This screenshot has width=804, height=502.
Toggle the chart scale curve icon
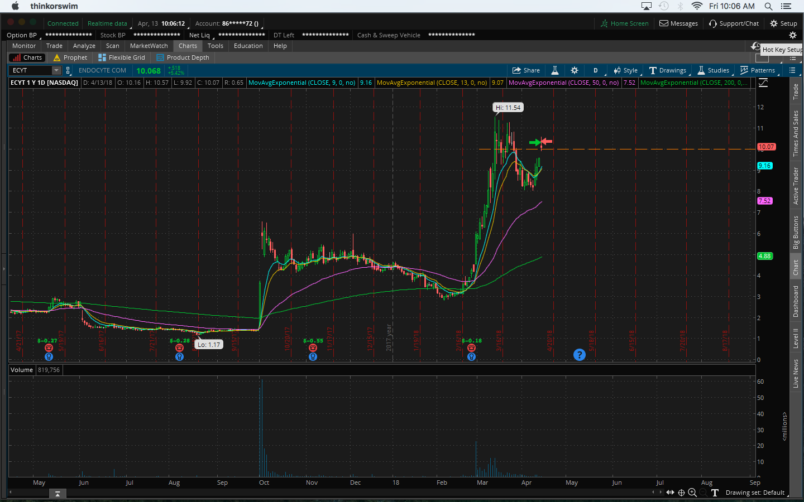tap(763, 83)
